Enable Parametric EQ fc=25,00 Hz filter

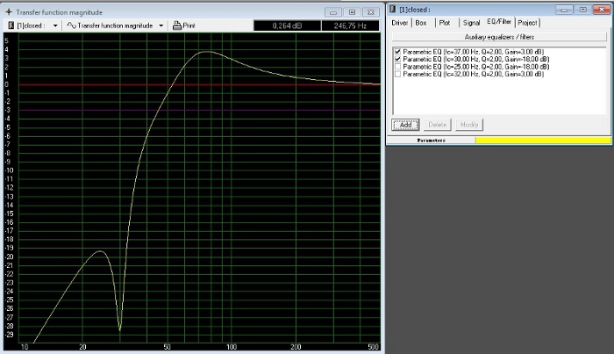pyautogui.click(x=399, y=67)
